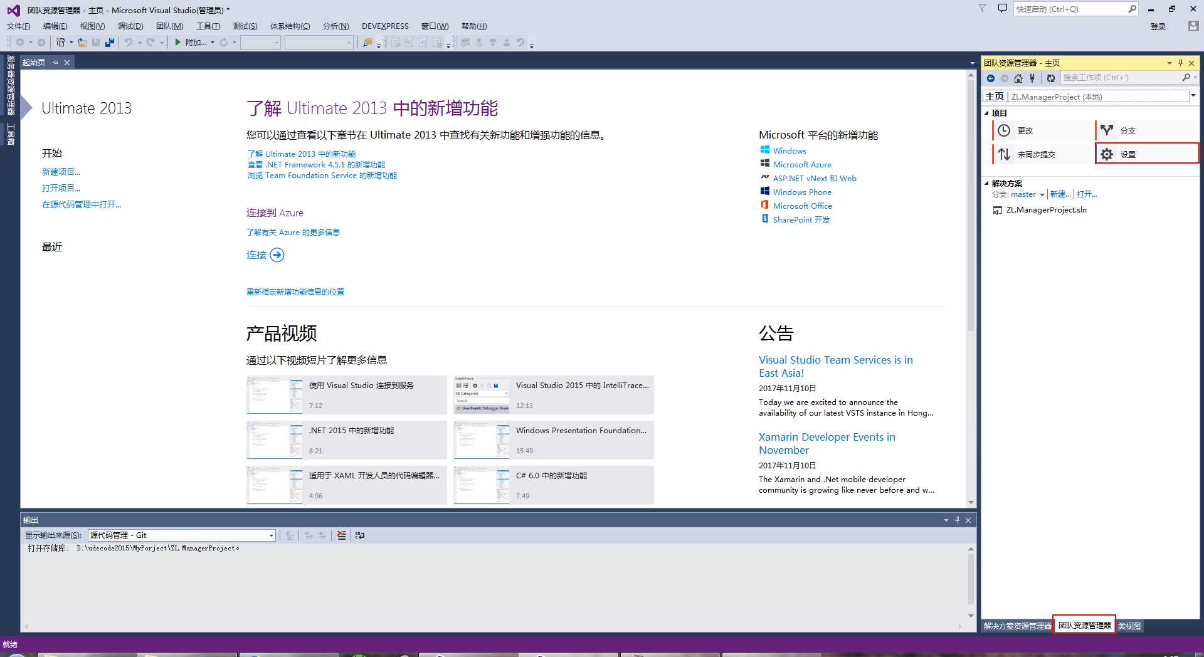Open the 文件(F) menu
1204x657 pixels.
tap(18, 26)
